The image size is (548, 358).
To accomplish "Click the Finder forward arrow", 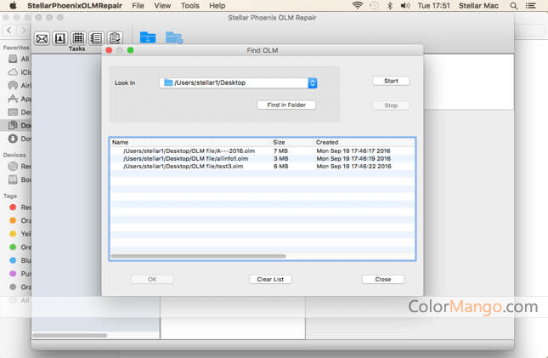I will click(24, 31).
